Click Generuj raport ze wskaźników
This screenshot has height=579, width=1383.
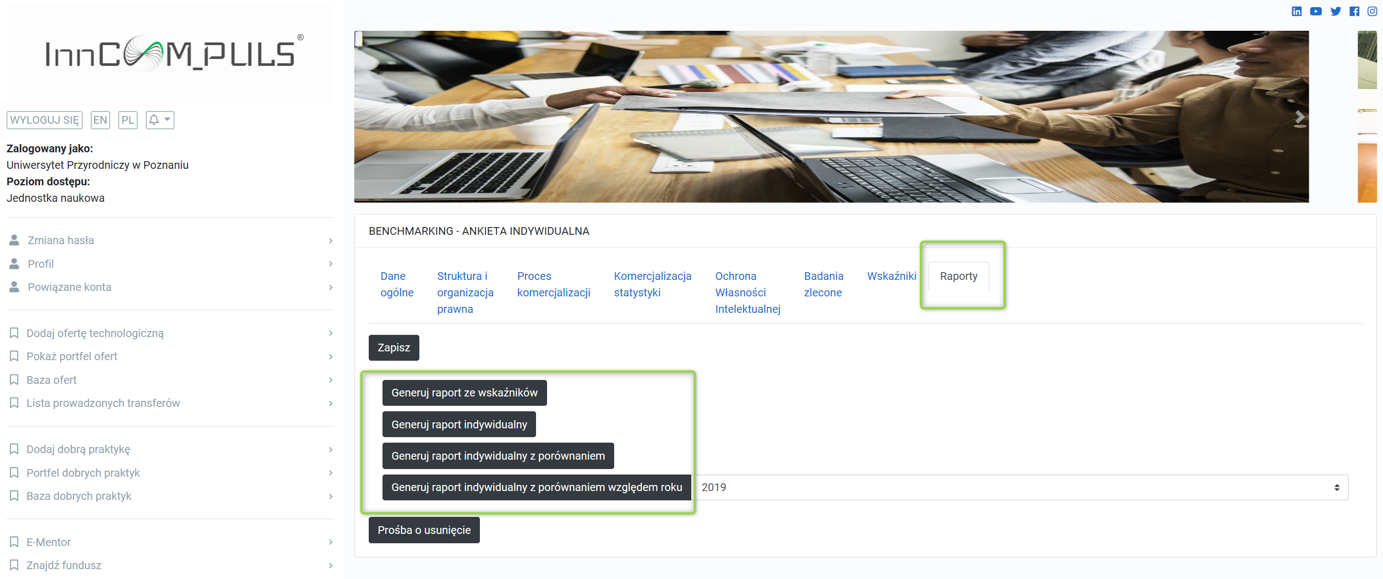click(464, 393)
